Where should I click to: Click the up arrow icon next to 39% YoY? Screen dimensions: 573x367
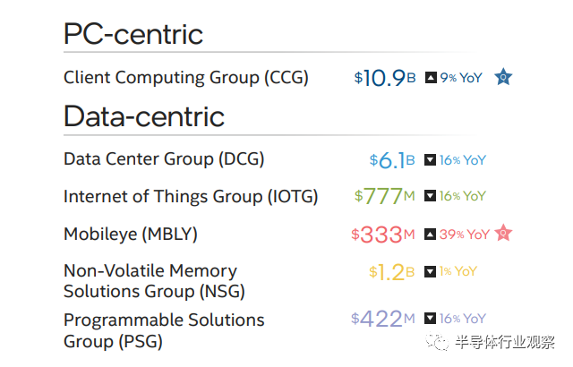coord(430,235)
